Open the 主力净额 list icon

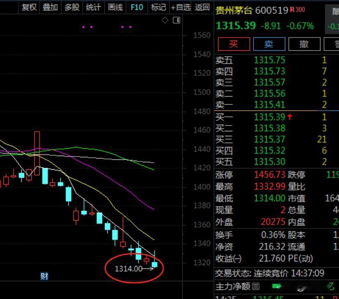[256, 287]
